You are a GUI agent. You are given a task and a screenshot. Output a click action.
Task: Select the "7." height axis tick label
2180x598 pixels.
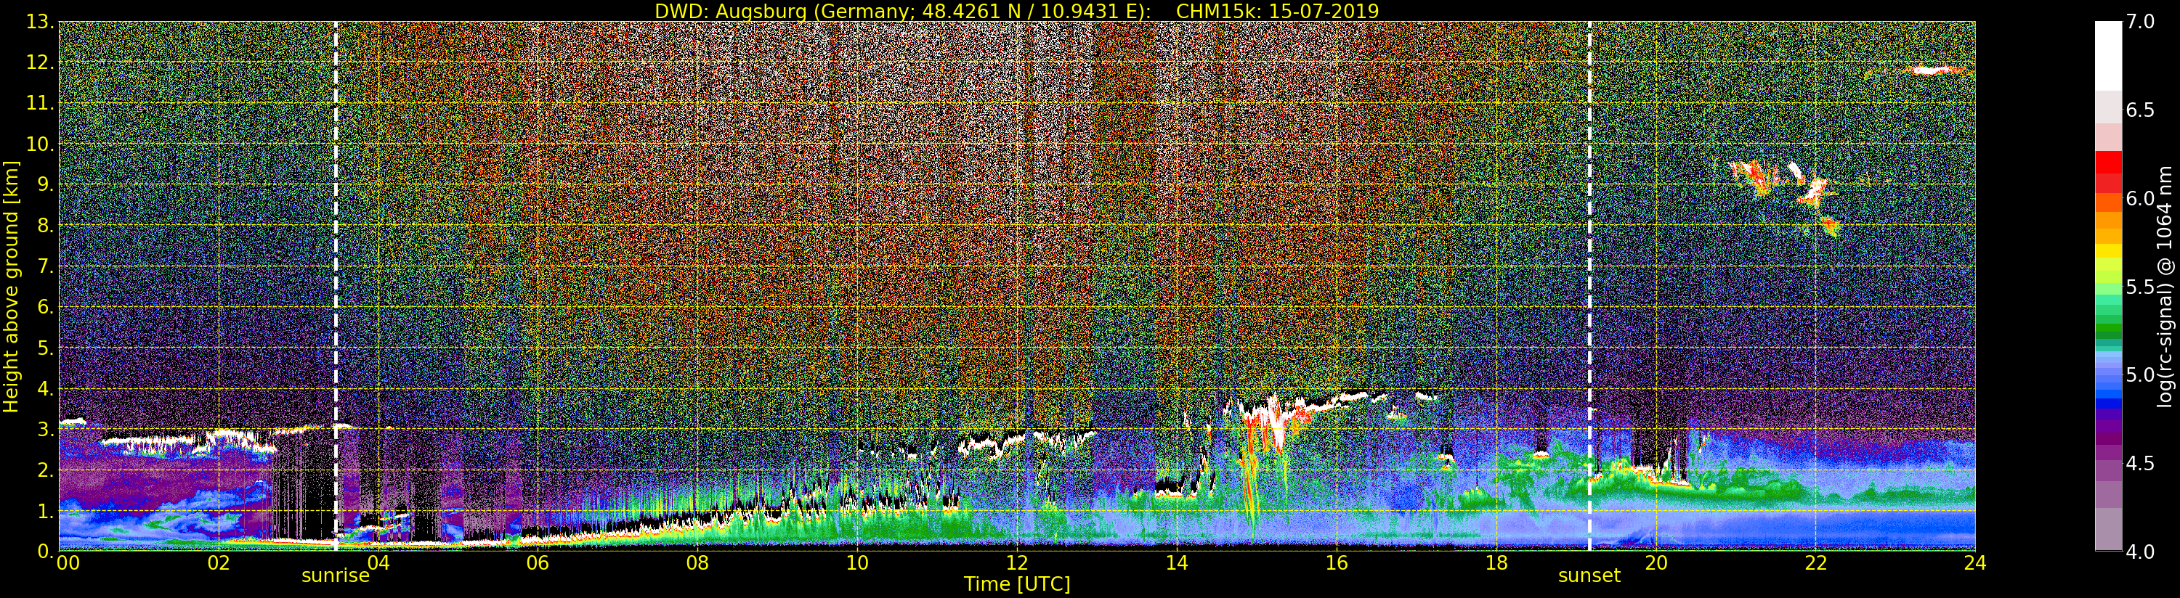44,266
